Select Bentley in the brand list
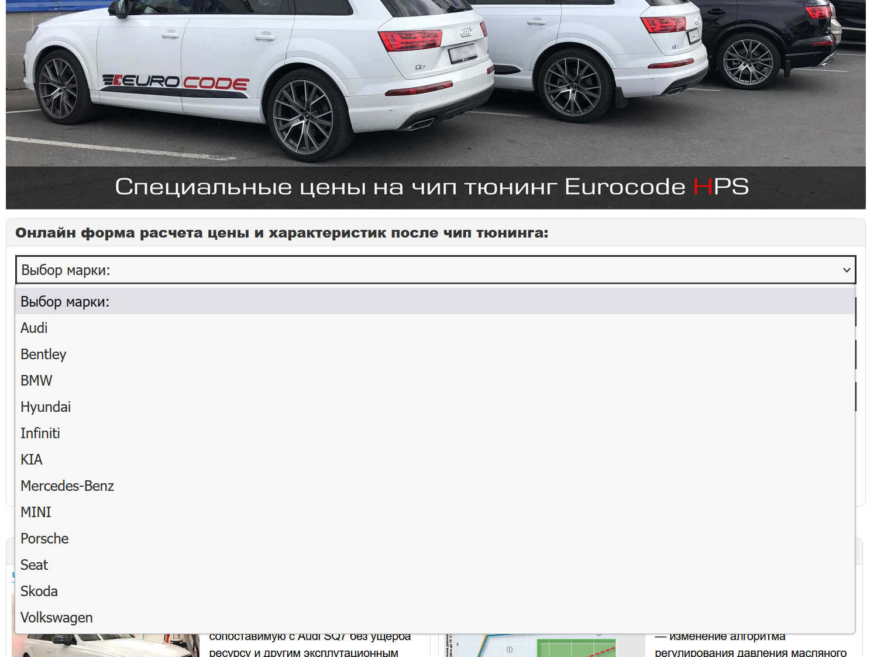The height and width of the screenshot is (657, 877). coord(43,354)
